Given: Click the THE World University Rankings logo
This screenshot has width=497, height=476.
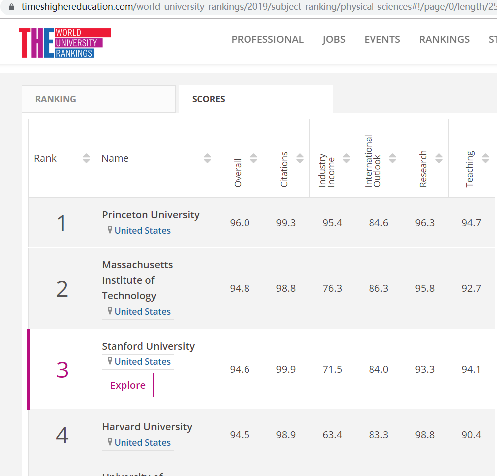Looking at the screenshot, I should (x=65, y=42).
